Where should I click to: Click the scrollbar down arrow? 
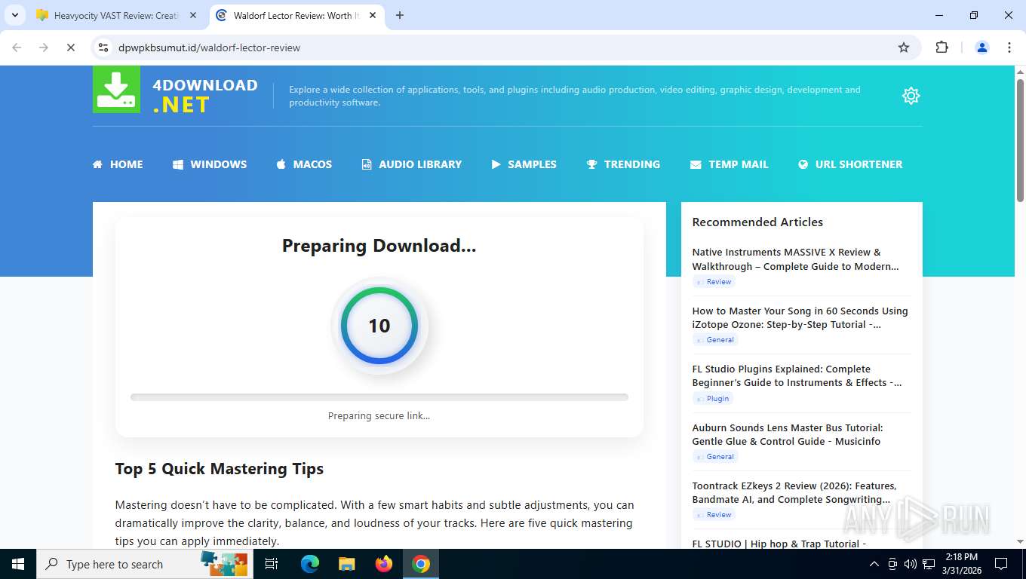1020,541
